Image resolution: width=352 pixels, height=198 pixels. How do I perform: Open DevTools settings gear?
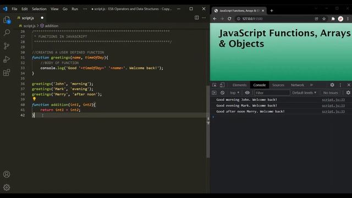tap(332, 85)
